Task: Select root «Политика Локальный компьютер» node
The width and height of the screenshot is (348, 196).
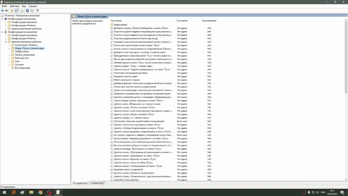Action: coord(22,16)
